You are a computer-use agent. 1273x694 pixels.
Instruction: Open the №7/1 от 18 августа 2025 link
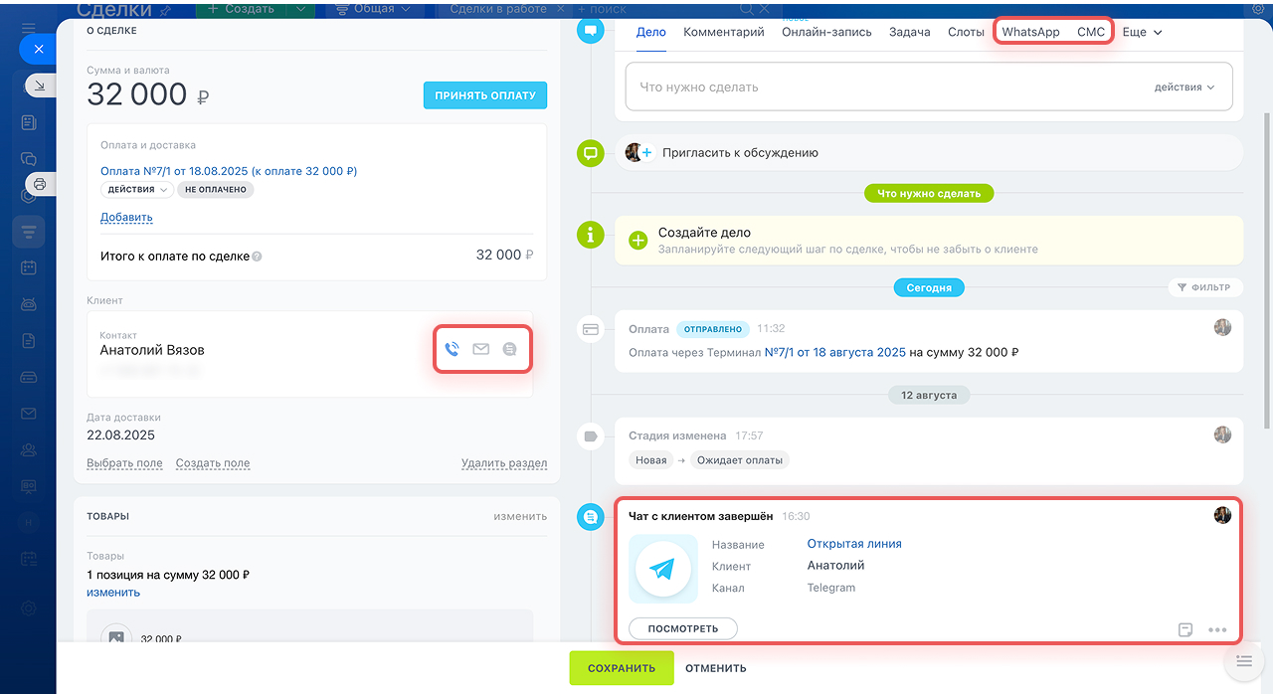click(x=834, y=352)
